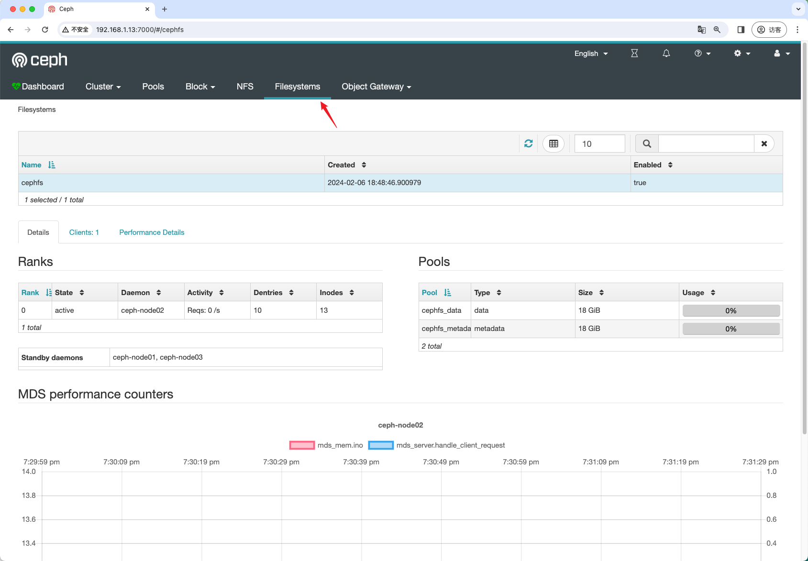Open the browser three-dot menu
The height and width of the screenshot is (561, 808).
[x=797, y=30]
